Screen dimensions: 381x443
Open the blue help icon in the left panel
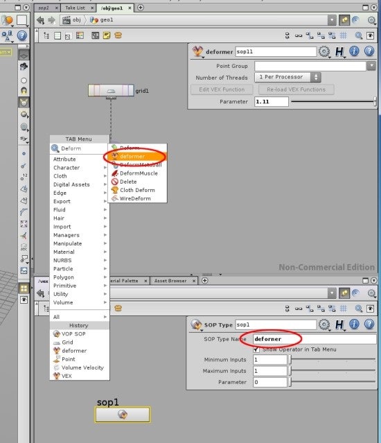pyautogui.click(x=22, y=36)
